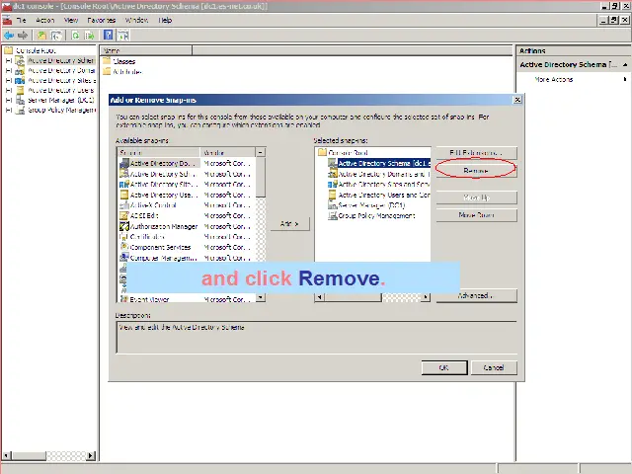
Task: Open the View menu
Action: (x=71, y=20)
